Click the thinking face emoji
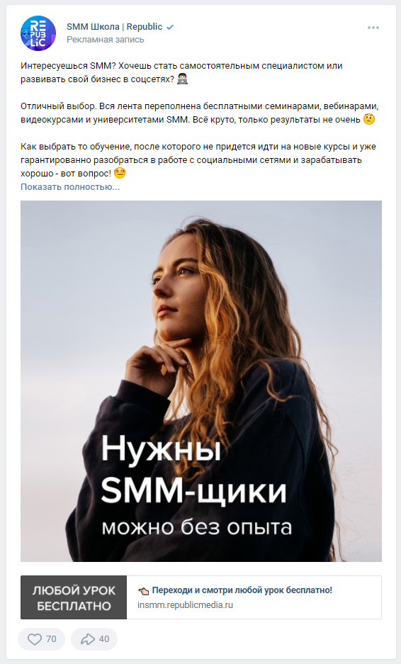The height and width of the screenshot is (664, 401). click(x=369, y=120)
